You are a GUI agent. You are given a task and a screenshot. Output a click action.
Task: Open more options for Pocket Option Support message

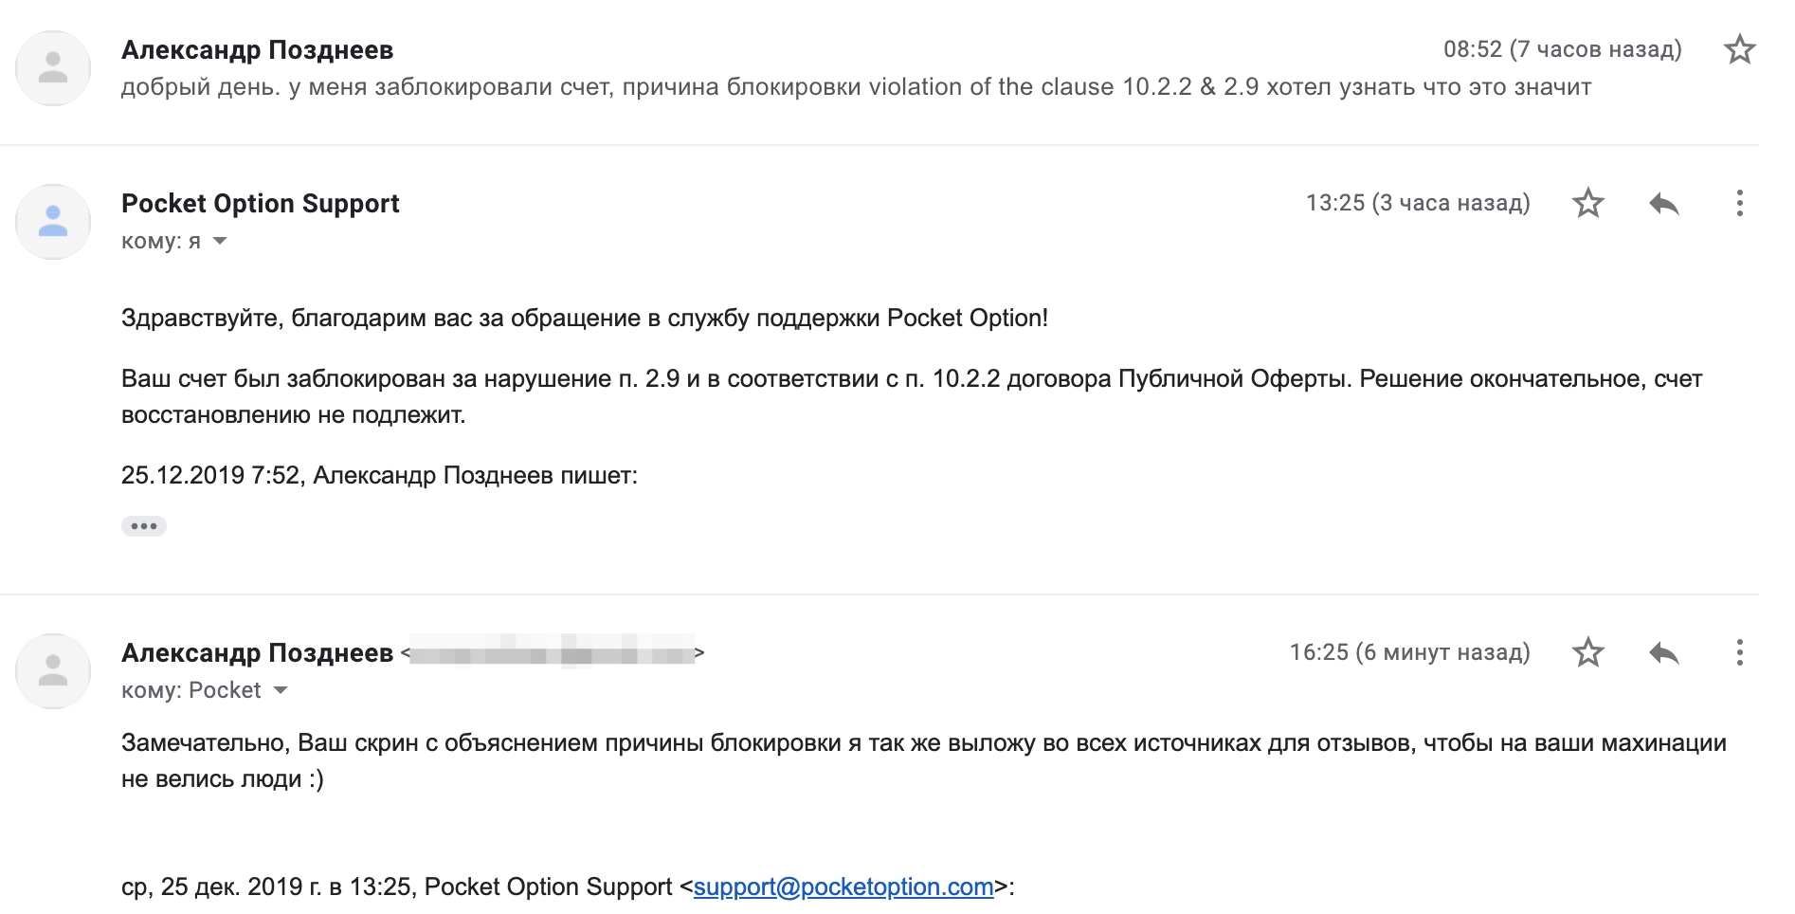[x=1739, y=203]
